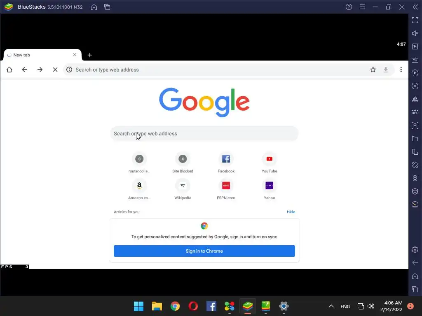Click the eco mode gauge icon in sidebar
422x316 pixels.
point(415,204)
